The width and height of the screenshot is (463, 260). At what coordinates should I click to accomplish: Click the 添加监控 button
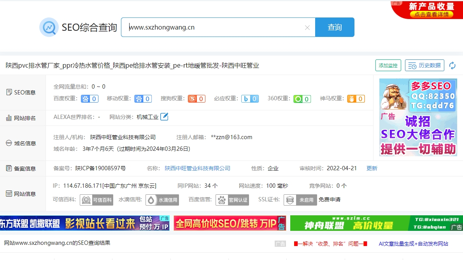(388, 66)
